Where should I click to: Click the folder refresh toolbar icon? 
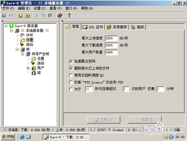tap(27, 16)
